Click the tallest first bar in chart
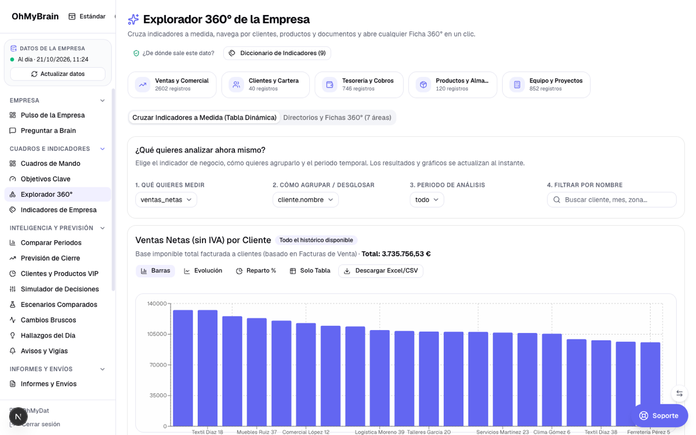 [183, 368]
